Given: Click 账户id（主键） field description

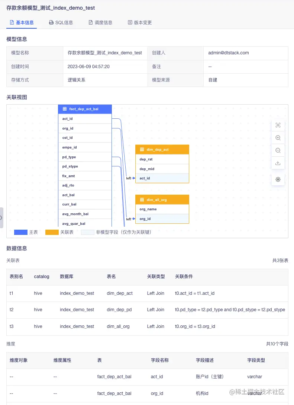Looking at the screenshot, I should point(210,377).
